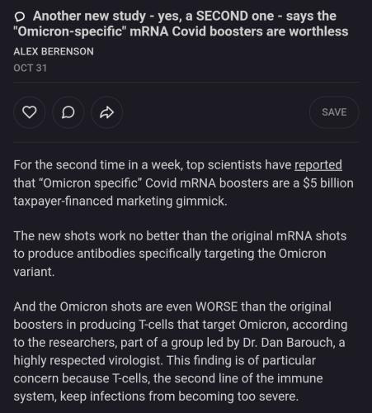Open the headline starting "Another new study"
This screenshot has height=413, width=372.
coord(181,24)
